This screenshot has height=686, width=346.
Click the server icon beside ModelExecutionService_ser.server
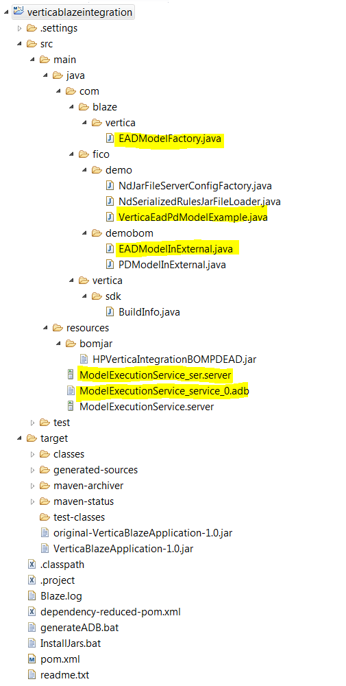71,375
